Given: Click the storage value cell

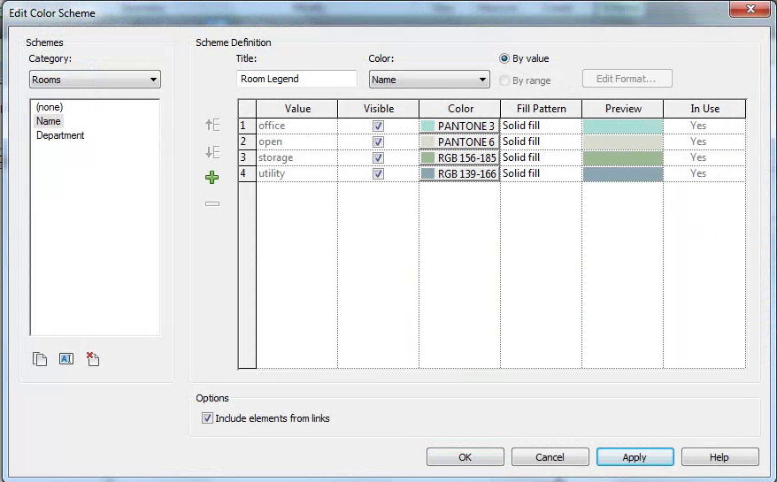Looking at the screenshot, I should click(x=296, y=157).
